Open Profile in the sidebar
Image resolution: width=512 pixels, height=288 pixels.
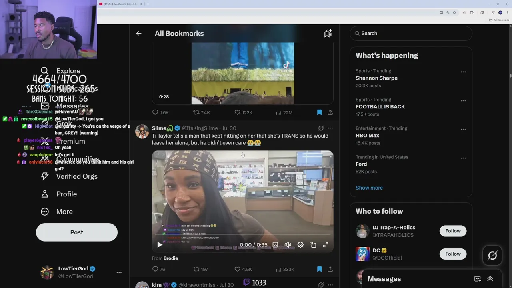[58, 194]
